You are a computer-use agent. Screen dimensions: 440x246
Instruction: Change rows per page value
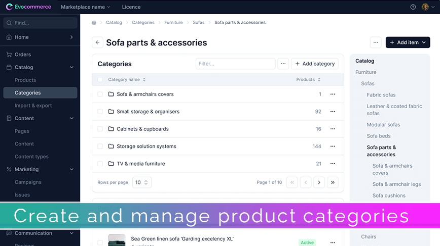pos(142,182)
